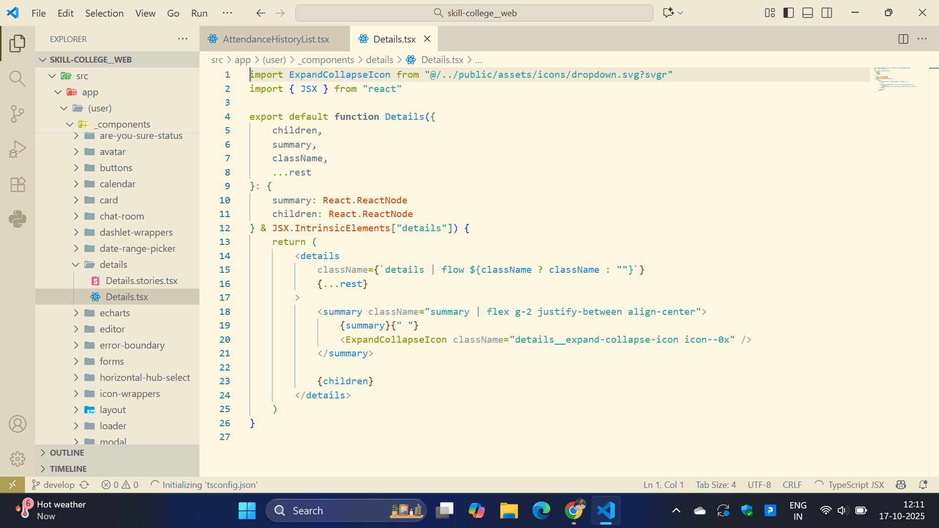This screenshot has height=528, width=939.
Task: Open the Run and Debug view
Action: (x=18, y=149)
